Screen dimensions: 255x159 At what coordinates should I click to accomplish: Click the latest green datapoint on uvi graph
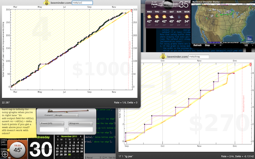[126, 13]
